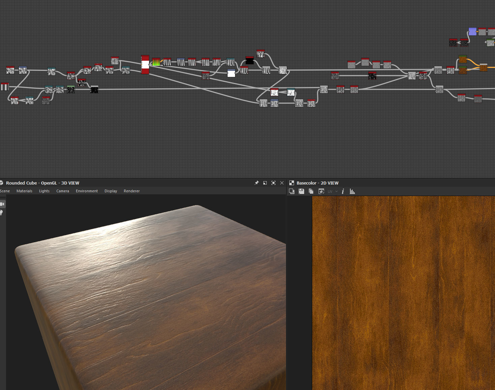Expand the UV dropdown in 2D view
The image size is (495, 390).
click(x=333, y=191)
